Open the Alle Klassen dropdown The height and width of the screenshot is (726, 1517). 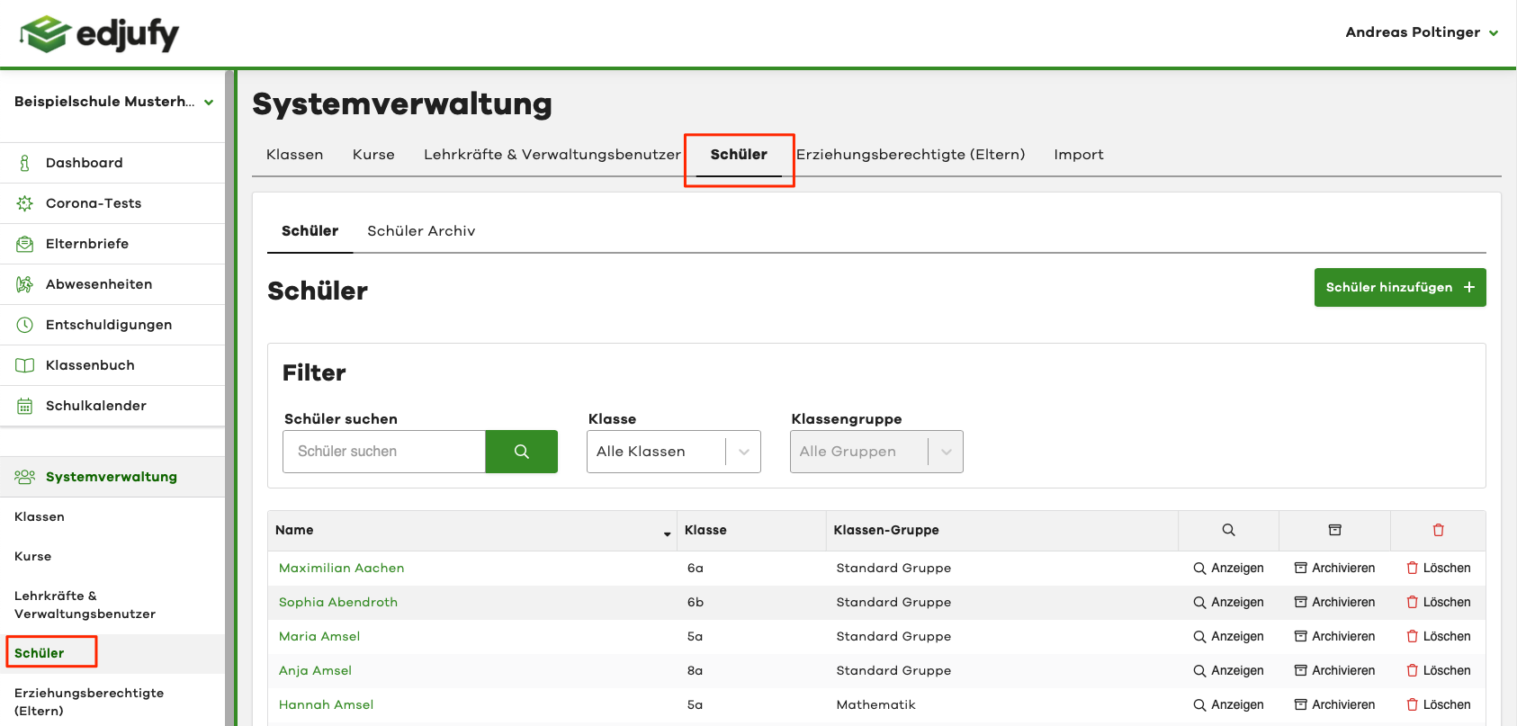(673, 452)
